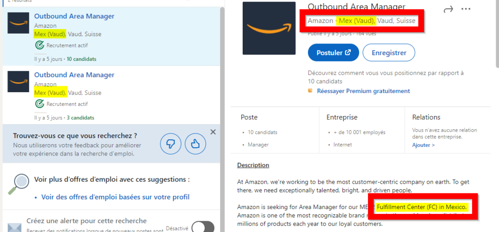Click the envelope alert icon
499x232 pixels.
(x=14, y=228)
